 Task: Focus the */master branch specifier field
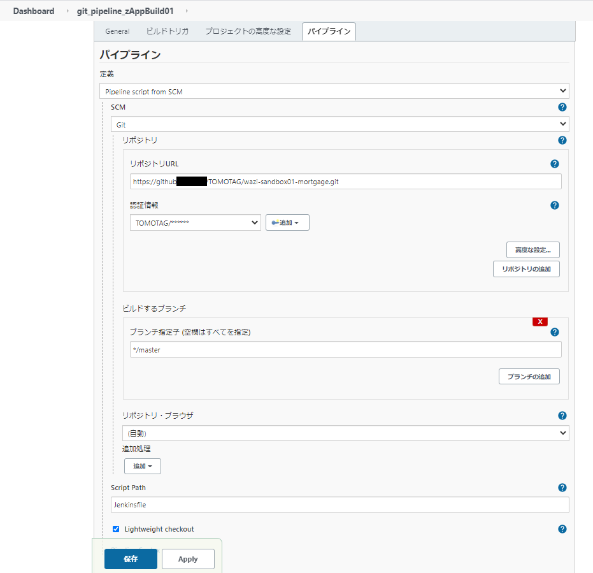click(346, 349)
